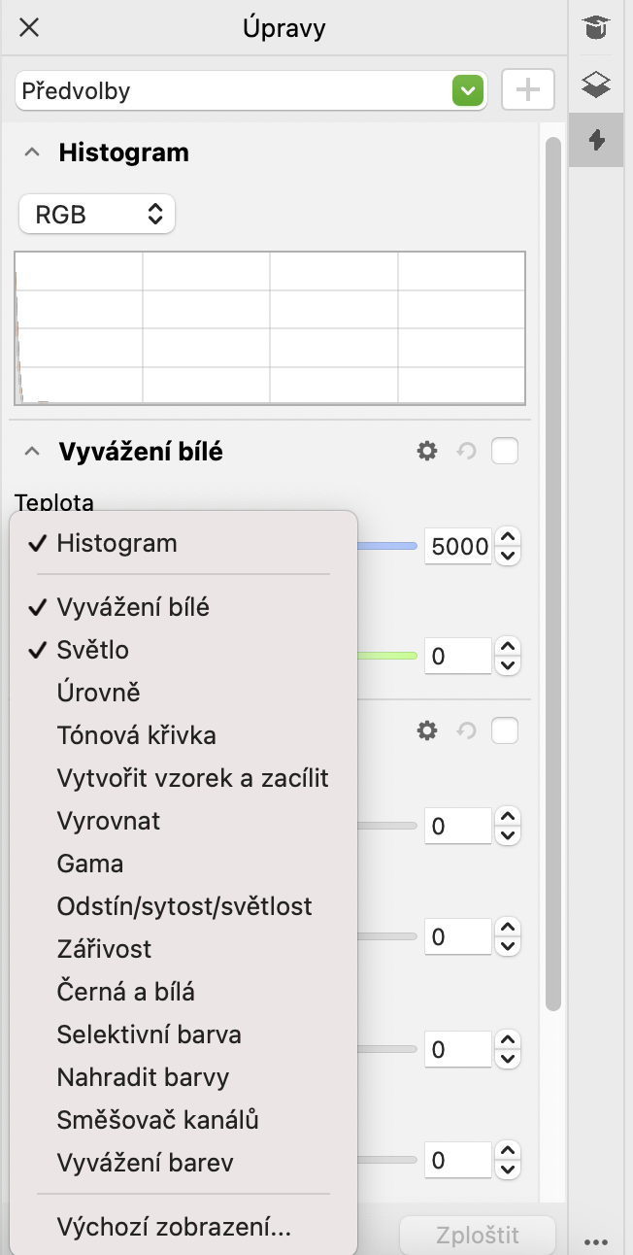This screenshot has height=1255, width=633.
Task: Select Tónová křivka from the menu
Action: coord(136,735)
